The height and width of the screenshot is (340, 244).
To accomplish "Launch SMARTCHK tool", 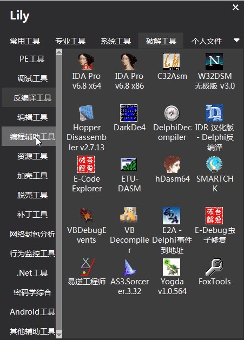I will click(214, 174).
